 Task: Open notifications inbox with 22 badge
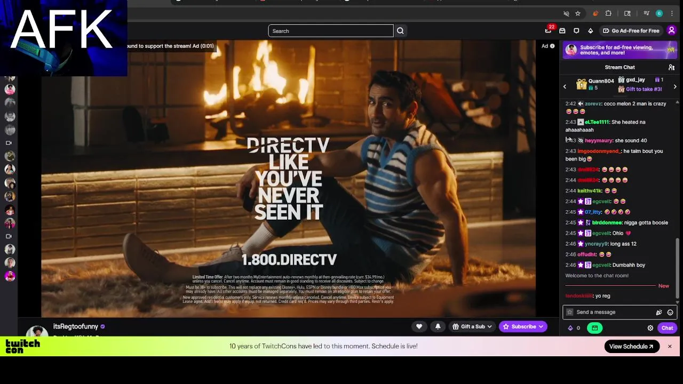(x=548, y=30)
